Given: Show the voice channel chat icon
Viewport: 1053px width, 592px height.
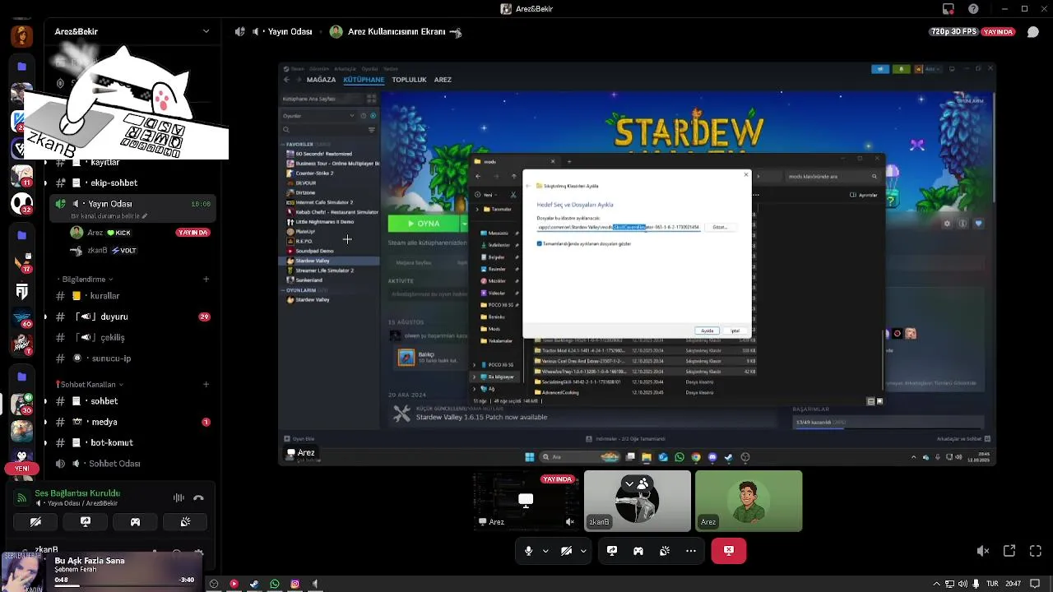Looking at the screenshot, I should [x=1033, y=32].
